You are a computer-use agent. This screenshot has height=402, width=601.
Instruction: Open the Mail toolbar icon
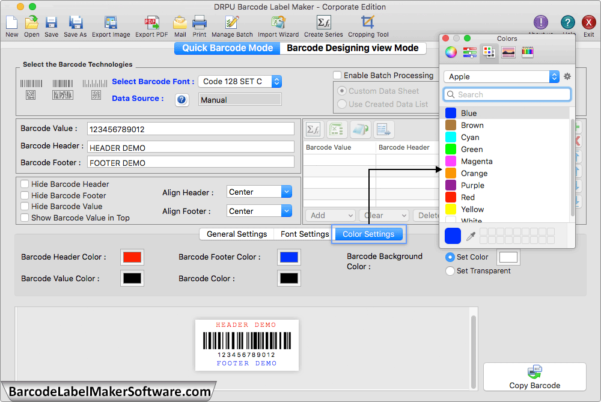coord(180,23)
